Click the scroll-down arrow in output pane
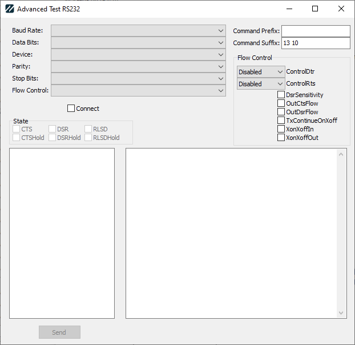 coord(342,313)
